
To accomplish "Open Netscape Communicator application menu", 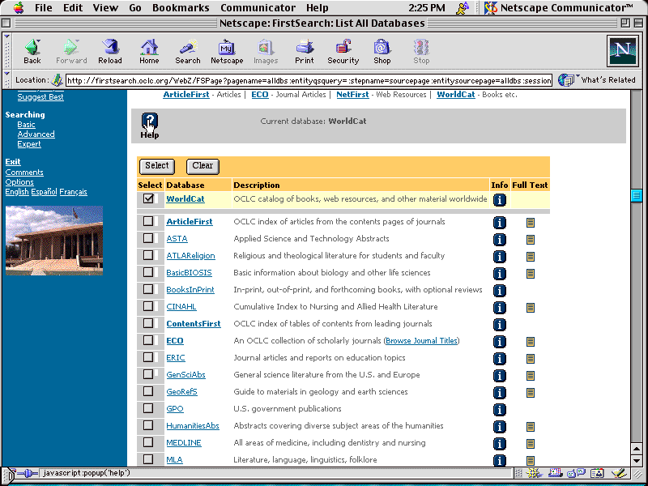I will [559, 7].
